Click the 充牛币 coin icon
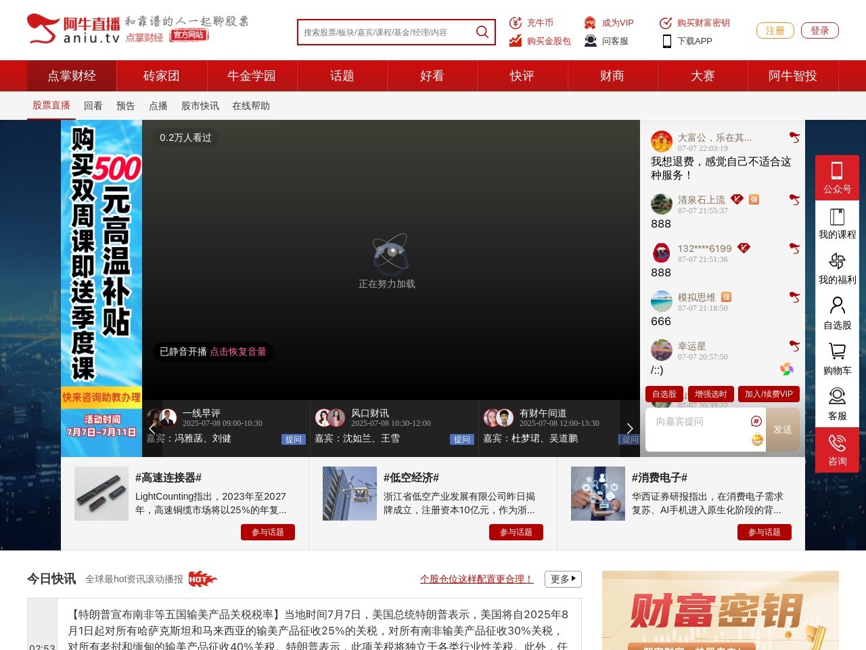This screenshot has height=650, width=866. [x=516, y=22]
